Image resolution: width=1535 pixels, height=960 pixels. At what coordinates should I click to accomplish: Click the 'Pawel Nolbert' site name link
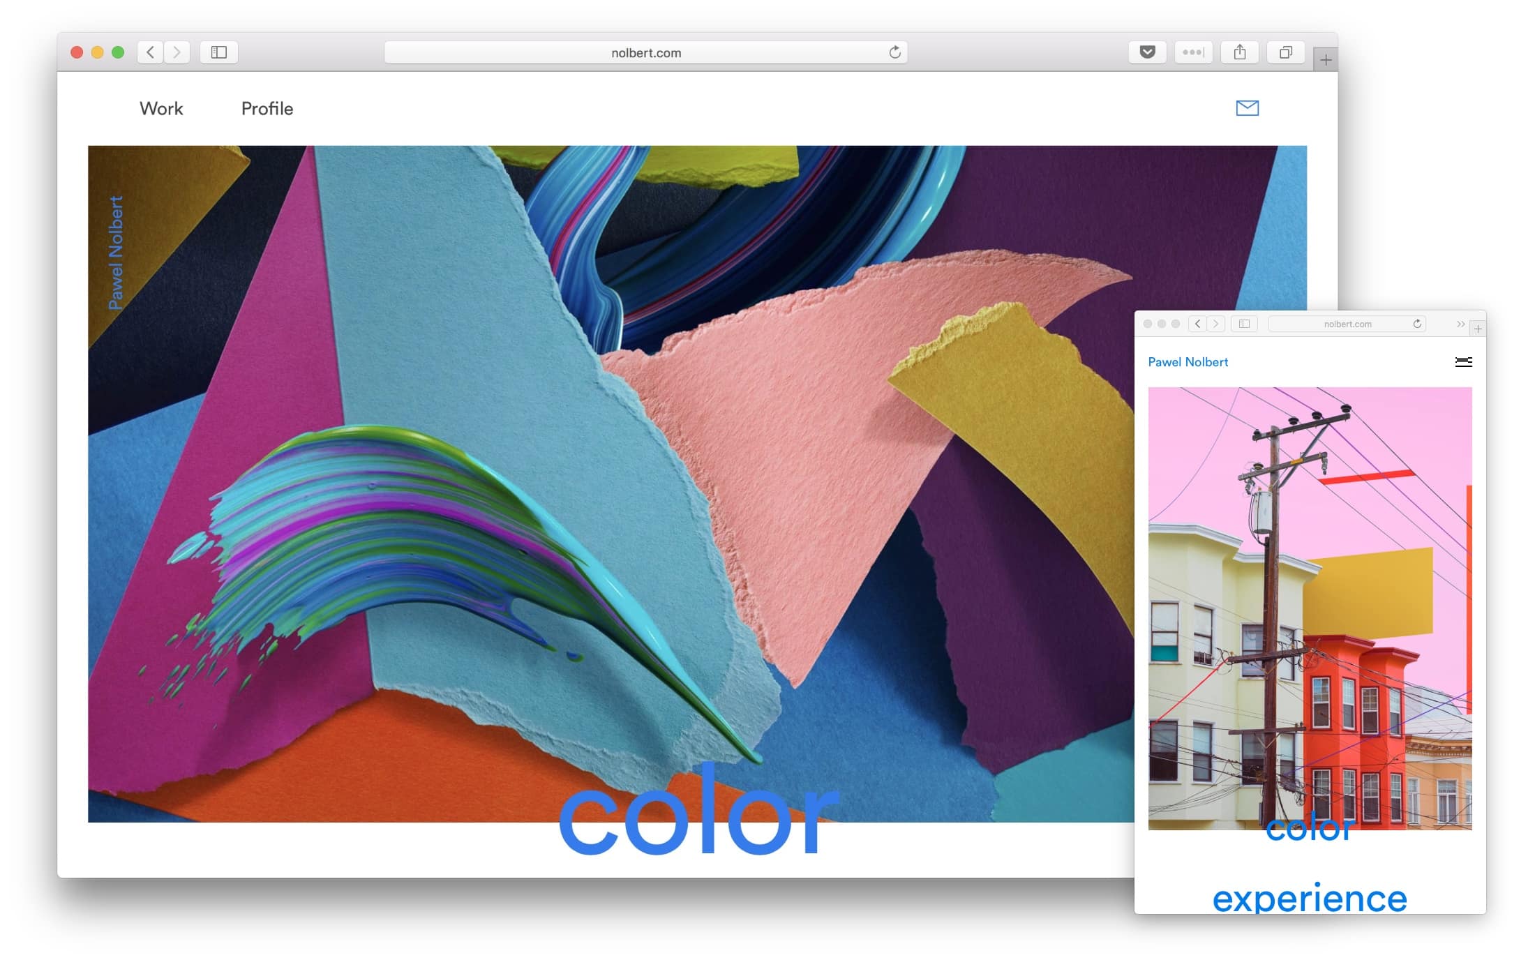coord(1188,362)
